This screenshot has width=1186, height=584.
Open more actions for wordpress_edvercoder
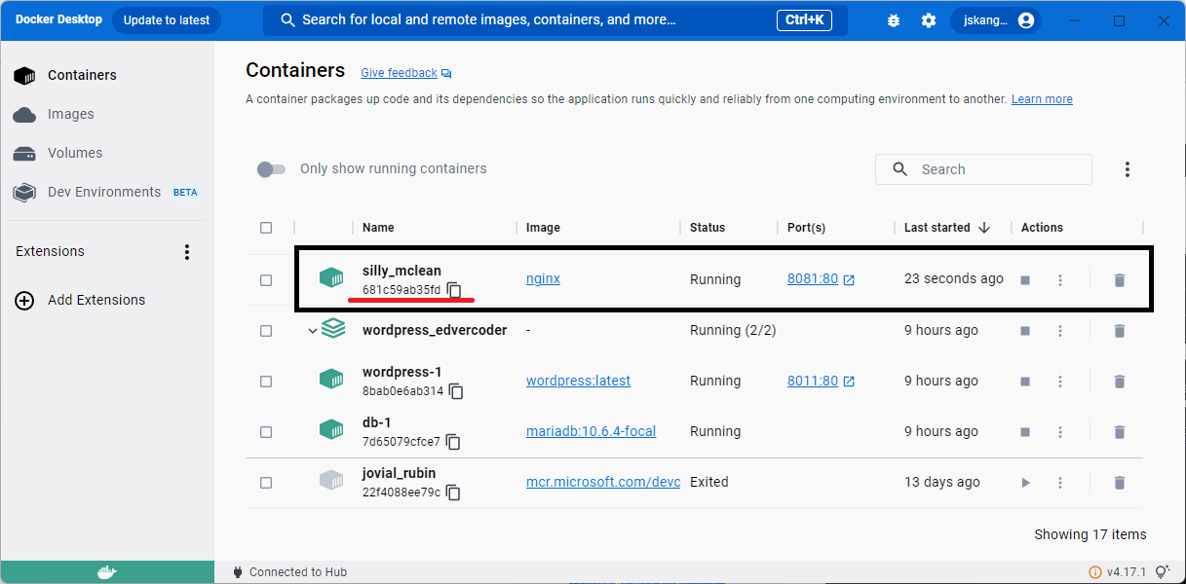click(1060, 331)
